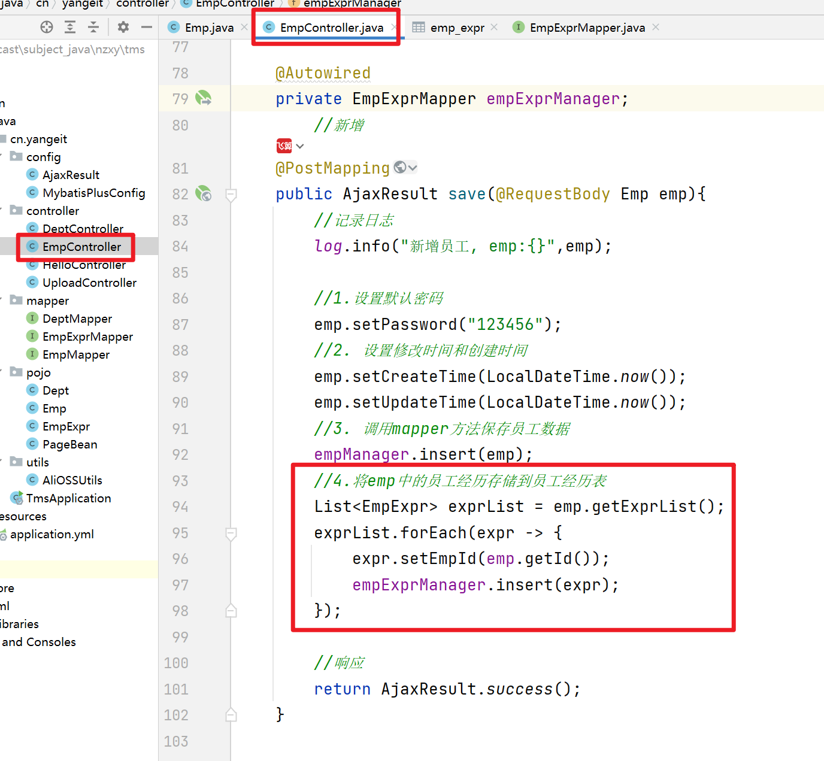Screen dimensions: 824x761
Task: Open EmpExprMapper interface in project tree
Action: coord(87,336)
